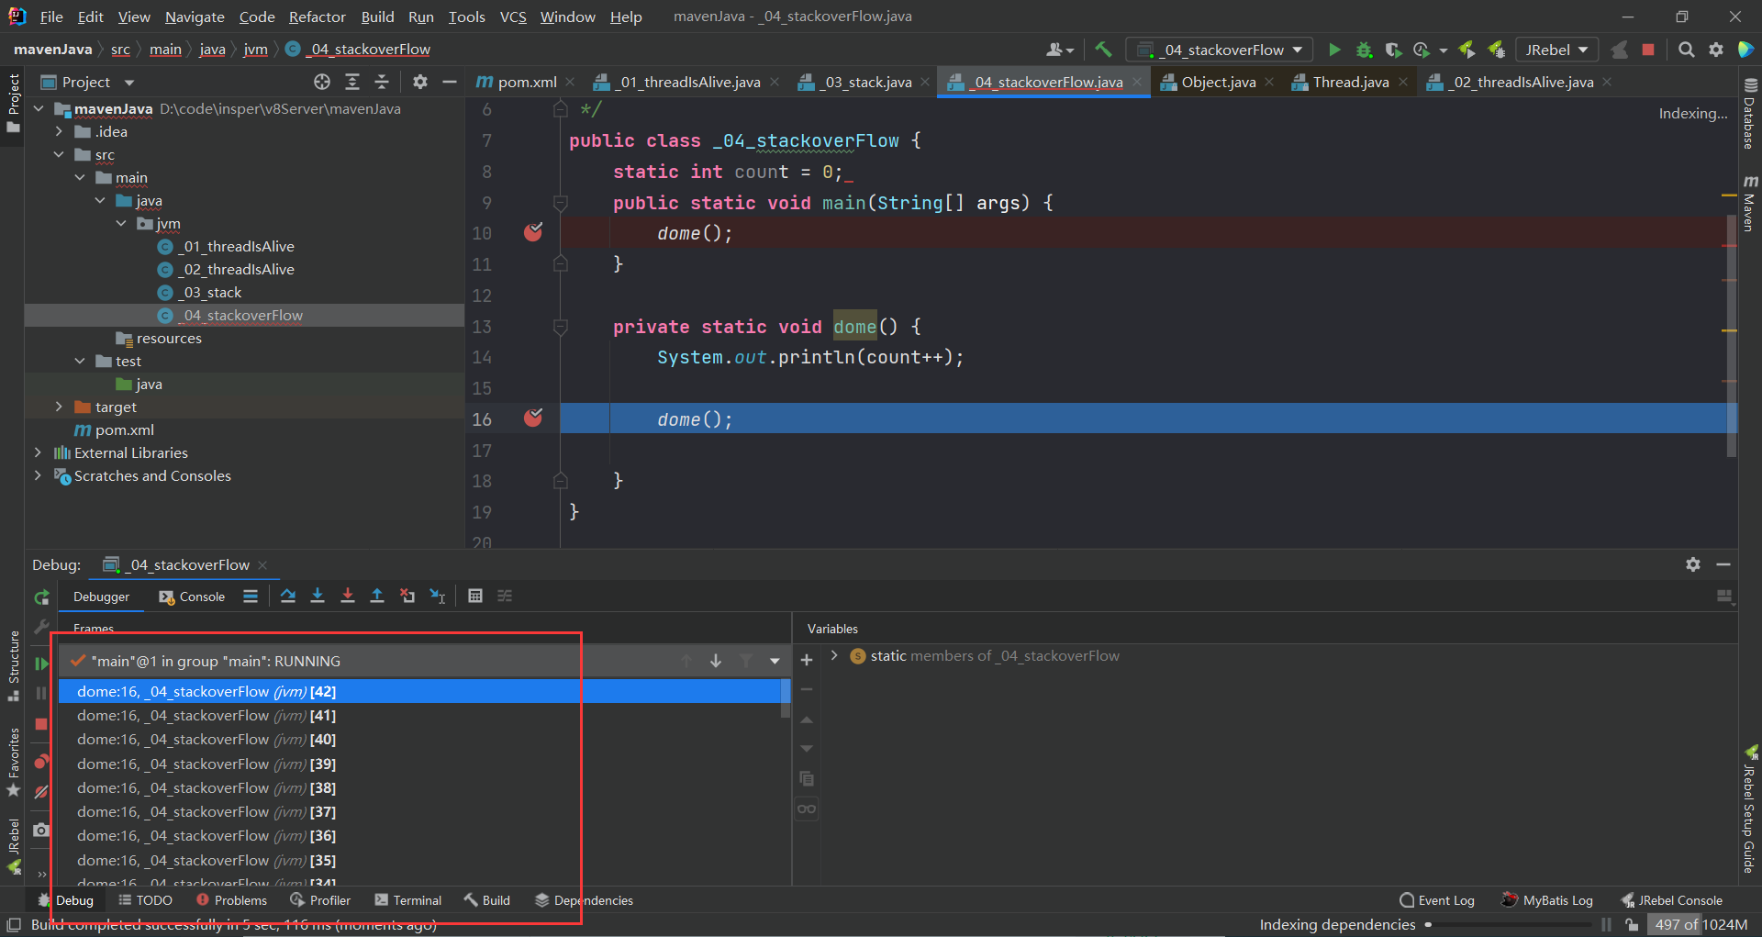Image resolution: width=1762 pixels, height=937 pixels.
Task: Click Force Step Into red arrow icon
Action: [347, 597]
